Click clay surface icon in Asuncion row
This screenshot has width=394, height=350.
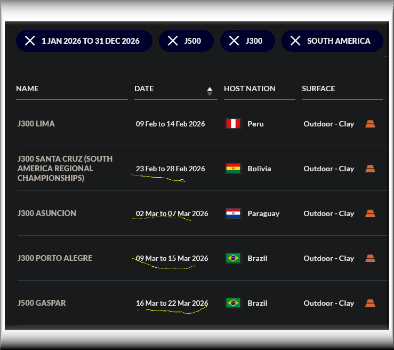point(370,213)
